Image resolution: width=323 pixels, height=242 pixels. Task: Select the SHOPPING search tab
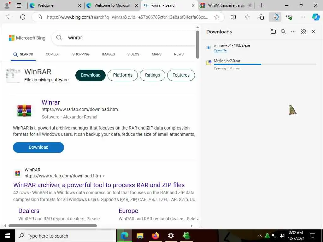pyautogui.click(x=81, y=54)
